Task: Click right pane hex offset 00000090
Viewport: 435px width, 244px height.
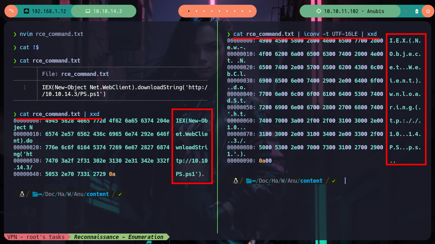Action: (x=242, y=161)
